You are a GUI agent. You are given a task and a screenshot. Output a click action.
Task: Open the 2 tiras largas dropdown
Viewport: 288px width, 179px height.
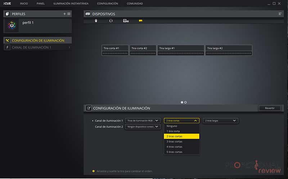[x=220, y=121]
